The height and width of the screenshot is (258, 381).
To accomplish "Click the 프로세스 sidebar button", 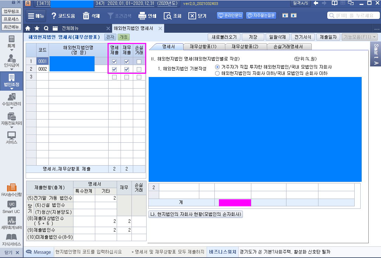I will click(x=11, y=19).
